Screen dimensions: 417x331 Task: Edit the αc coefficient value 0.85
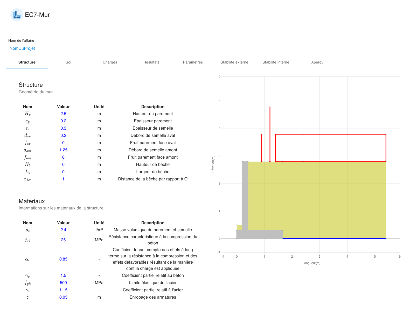click(63, 259)
